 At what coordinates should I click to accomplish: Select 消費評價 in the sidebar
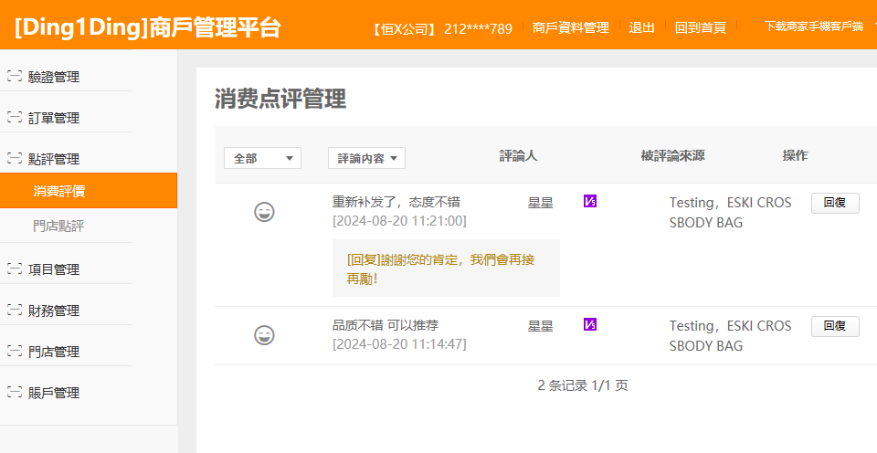click(59, 191)
